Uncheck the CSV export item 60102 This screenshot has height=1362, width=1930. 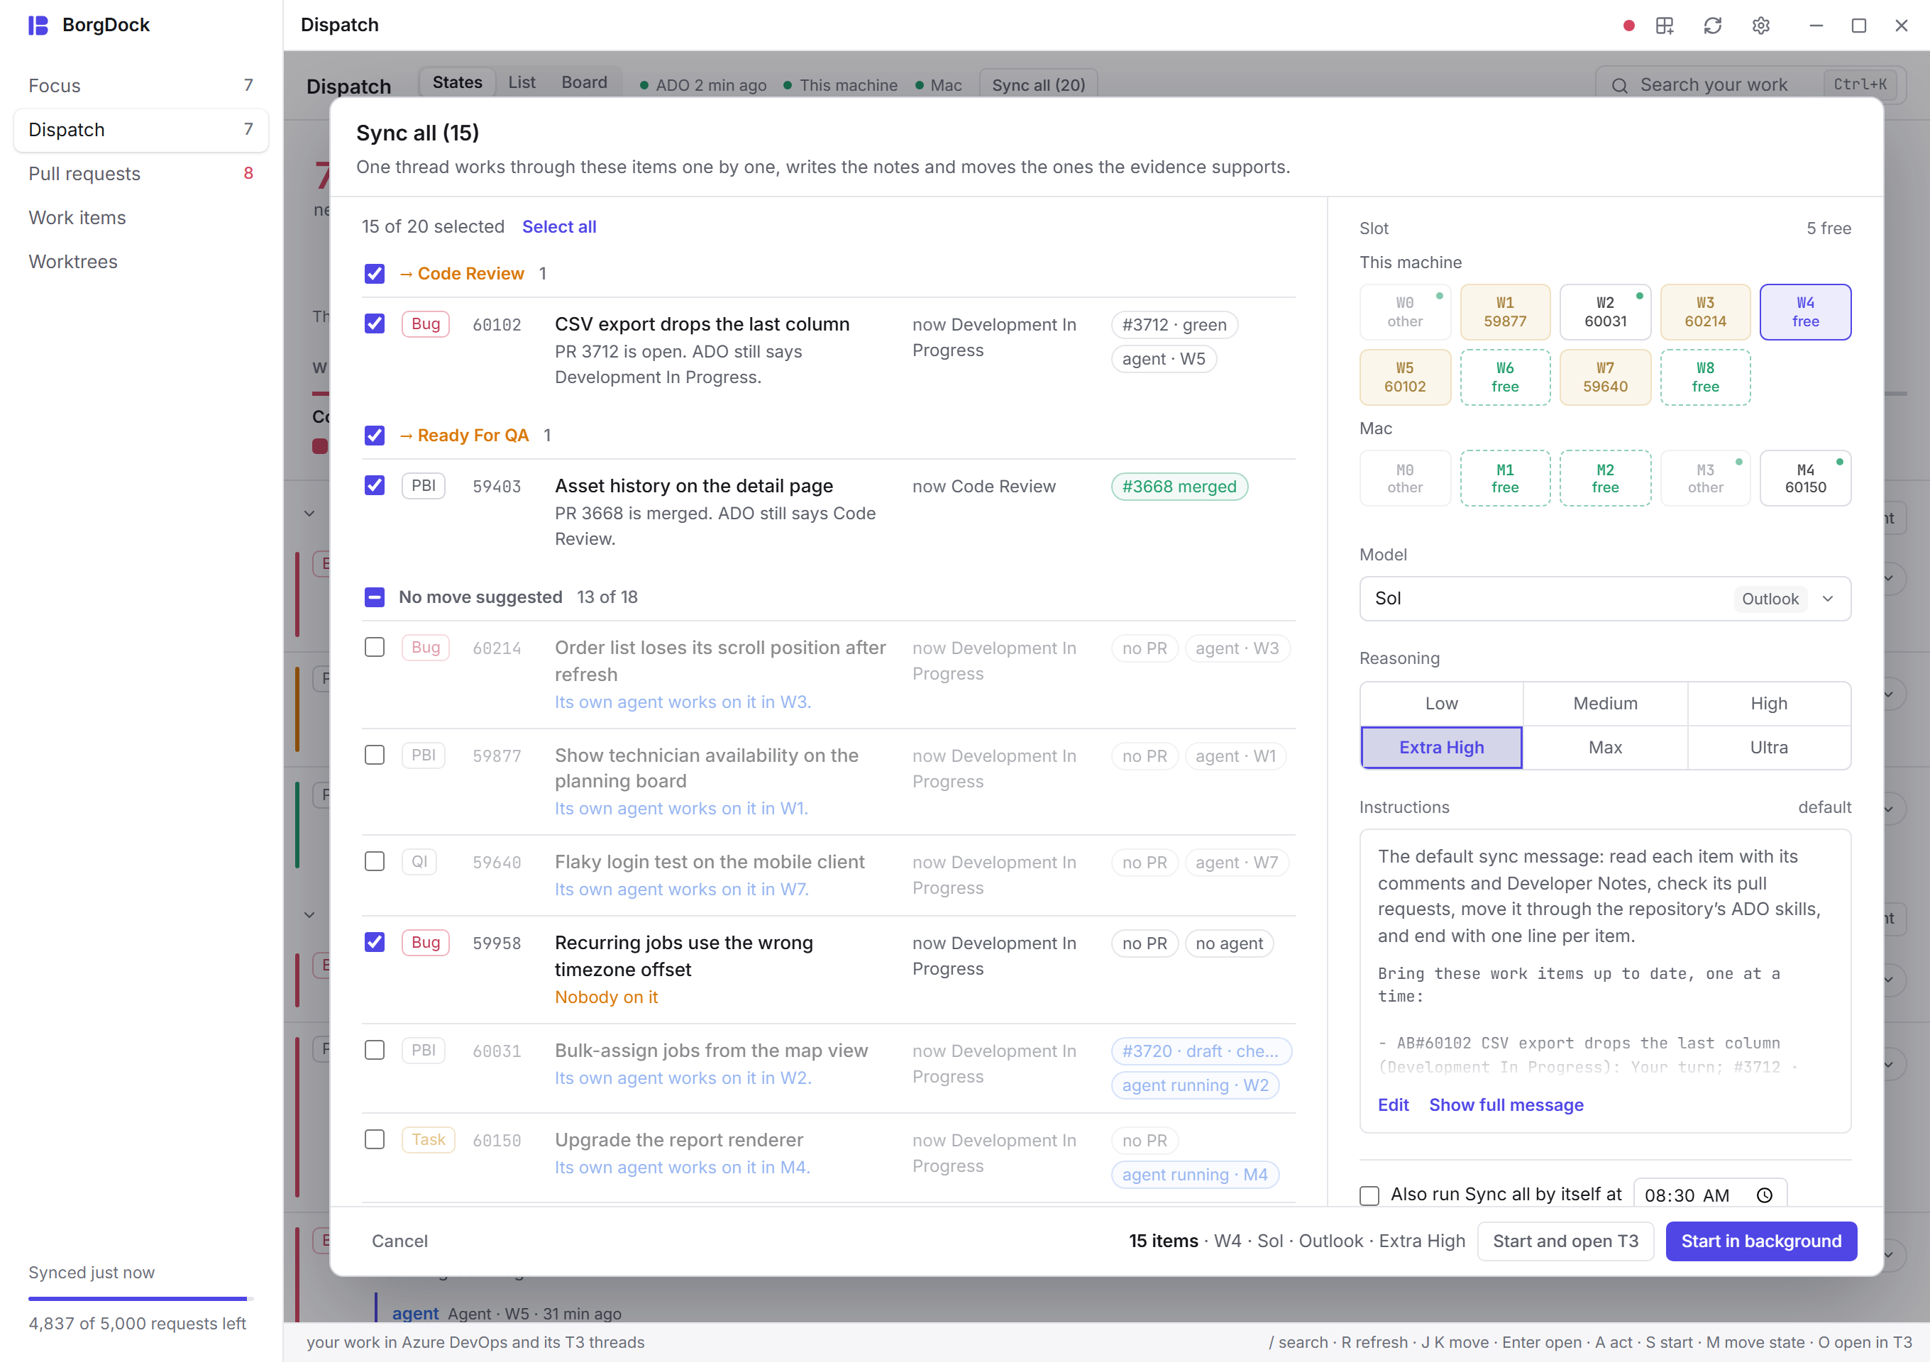(374, 323)
